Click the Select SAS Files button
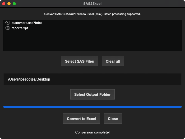Image resolution: width=185 pixels, height=139 pixels. point(79,61)
